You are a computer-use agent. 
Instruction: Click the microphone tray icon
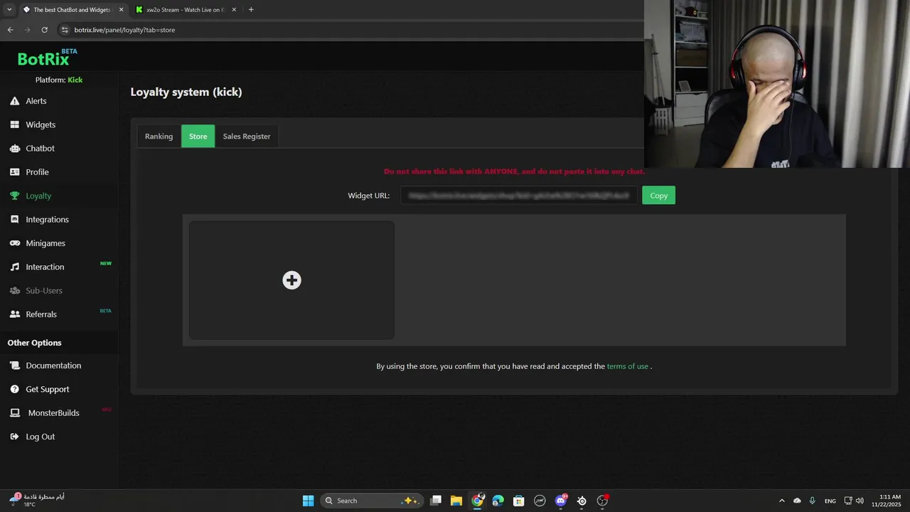coord(812,501)
